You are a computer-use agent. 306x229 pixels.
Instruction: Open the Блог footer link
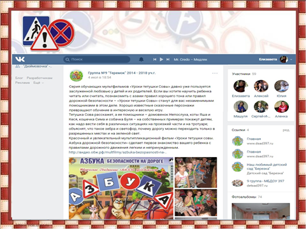(x=19, y=78)
